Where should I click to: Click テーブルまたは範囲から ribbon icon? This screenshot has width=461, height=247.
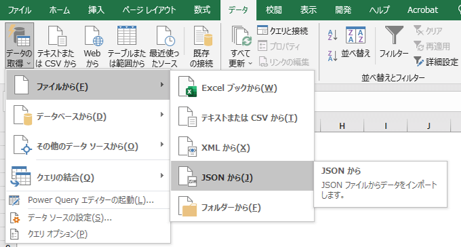coord(127,45)
